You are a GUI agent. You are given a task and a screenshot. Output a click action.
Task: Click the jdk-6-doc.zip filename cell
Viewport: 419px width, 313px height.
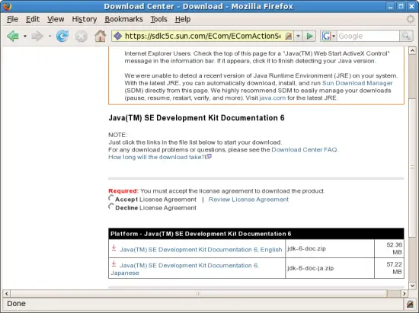point(330,248)
